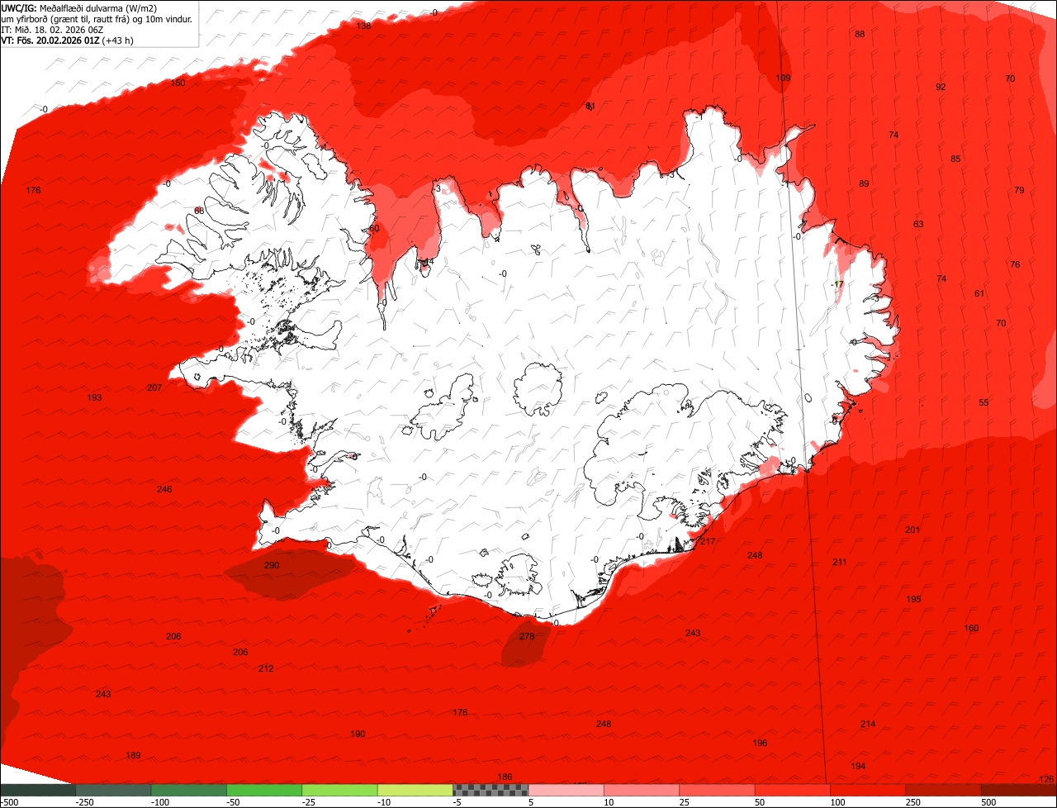This screenshot has width=1057, height=808.
Task: Click the value 193 west of Iceland
Action: coord(94,397)
